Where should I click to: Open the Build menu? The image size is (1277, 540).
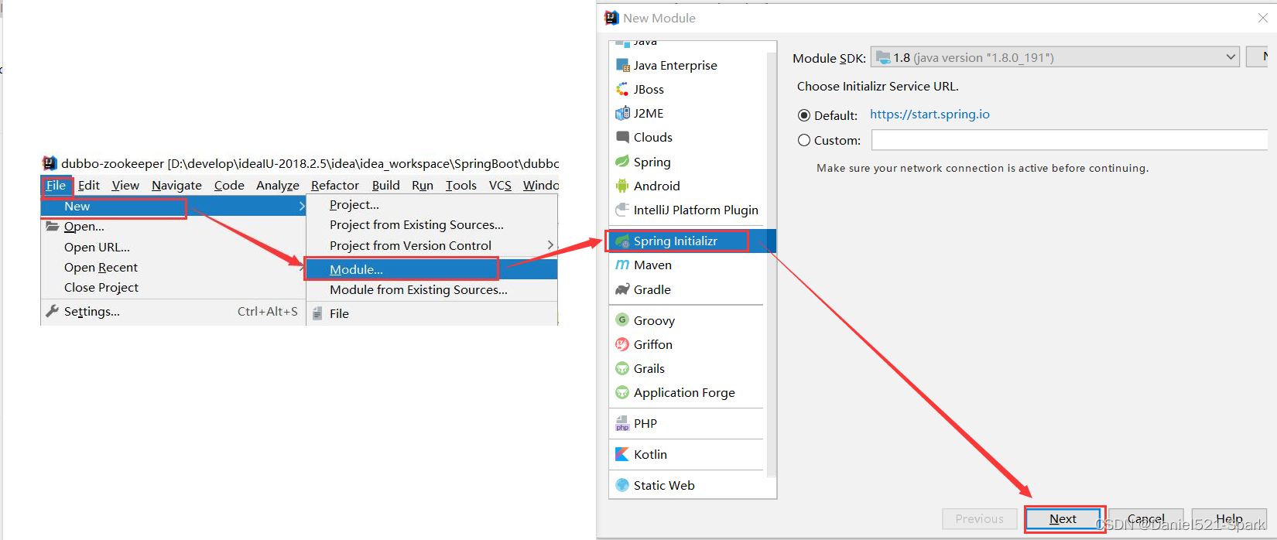pos(385,185)
